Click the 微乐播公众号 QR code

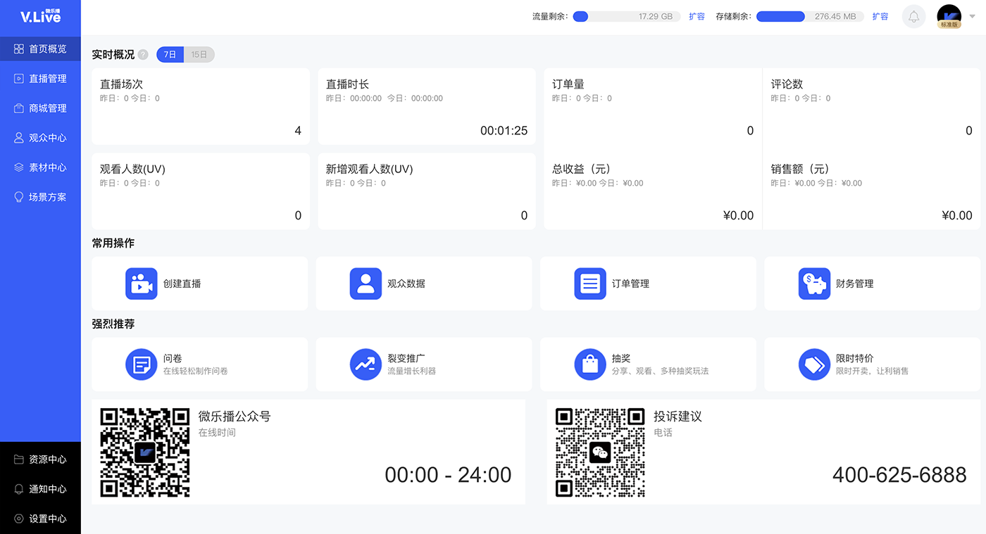coord(145,452)
